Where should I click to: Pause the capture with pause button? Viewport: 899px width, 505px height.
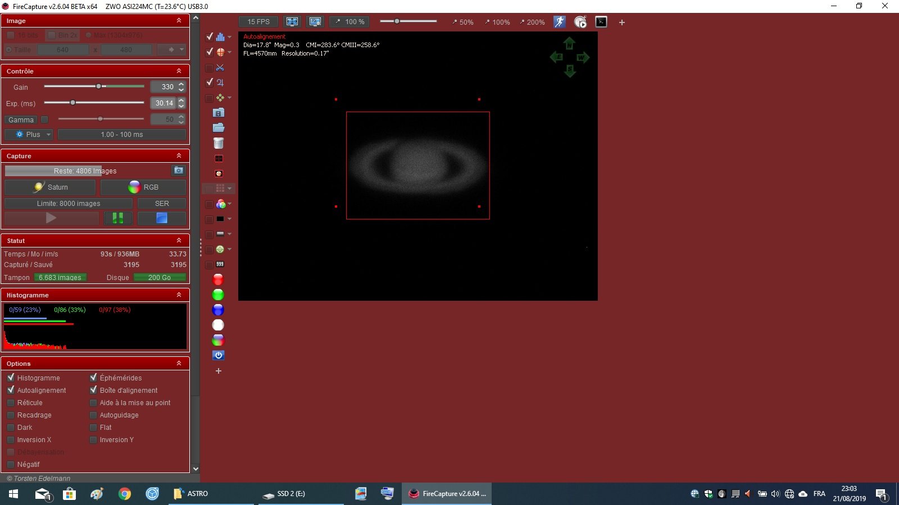coord(118,218)
